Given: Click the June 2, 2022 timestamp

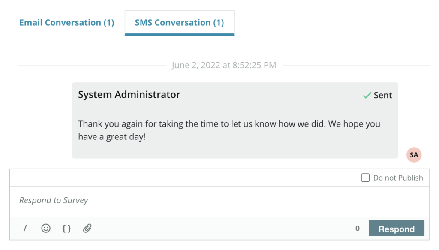Looking at the screenshot, I should click(224, 65).
